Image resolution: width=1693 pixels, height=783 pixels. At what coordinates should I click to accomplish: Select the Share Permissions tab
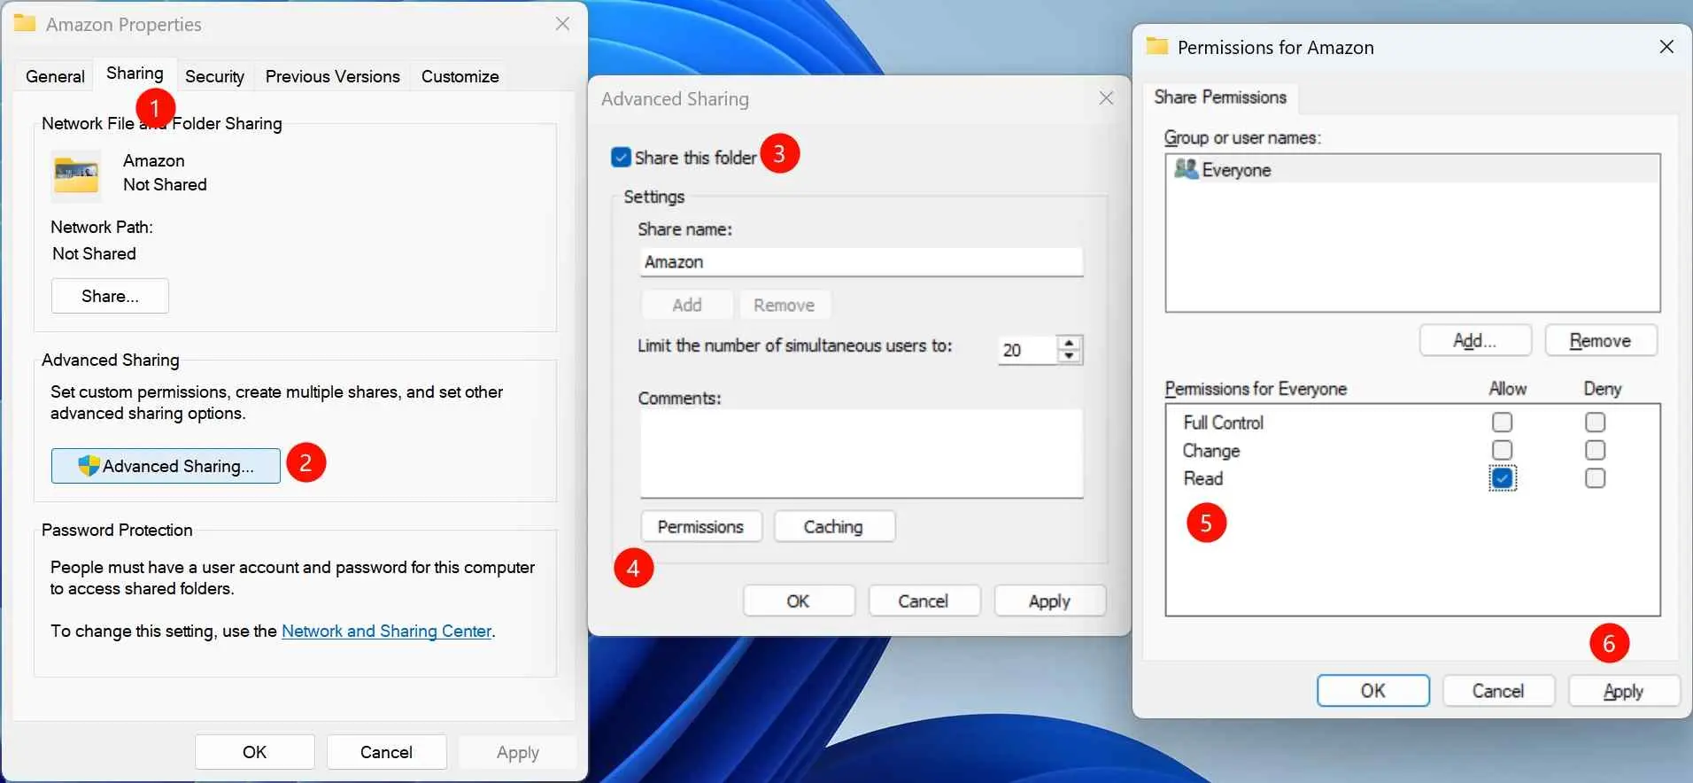[x=1219, y=97]
